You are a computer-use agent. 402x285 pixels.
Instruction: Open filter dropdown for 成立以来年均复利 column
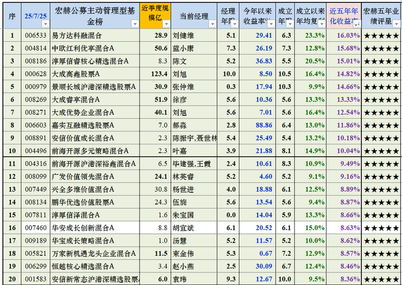coord(322,24)
